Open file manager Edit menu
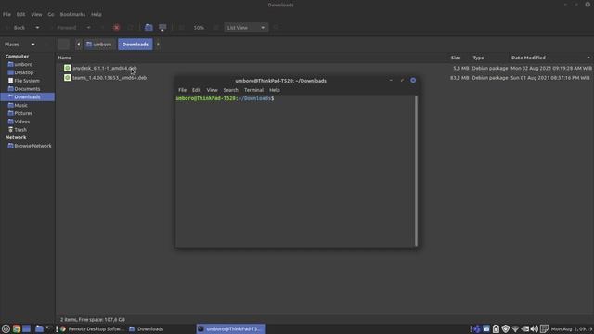Screen dimensions: 594x334 [20, 14]
